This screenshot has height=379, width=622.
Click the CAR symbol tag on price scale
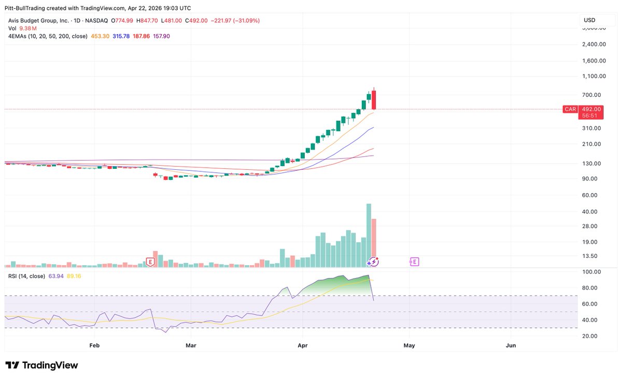coord(570,109)
